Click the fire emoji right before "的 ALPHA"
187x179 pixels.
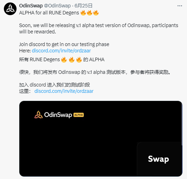79,59
